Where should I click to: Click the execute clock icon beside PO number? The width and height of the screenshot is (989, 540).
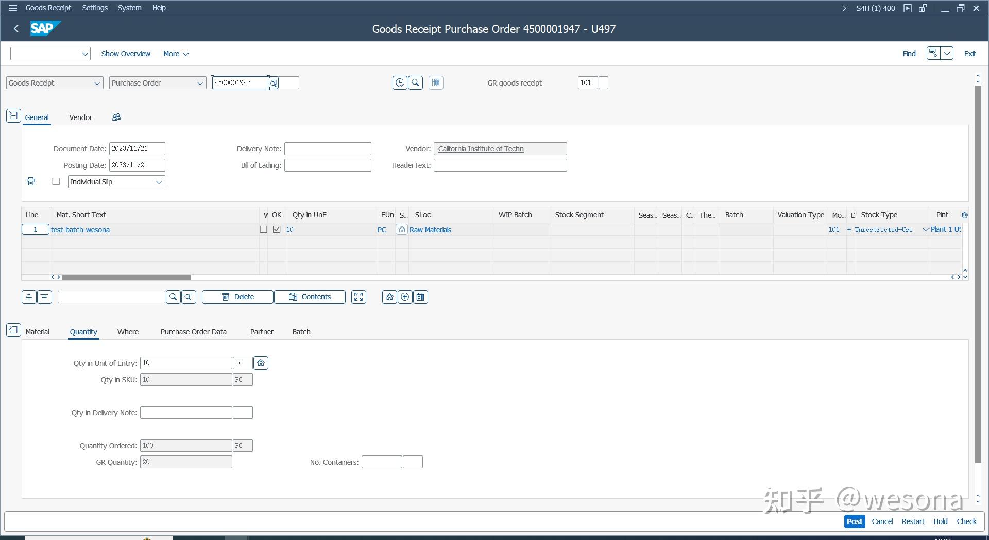[x=400, y=82]
